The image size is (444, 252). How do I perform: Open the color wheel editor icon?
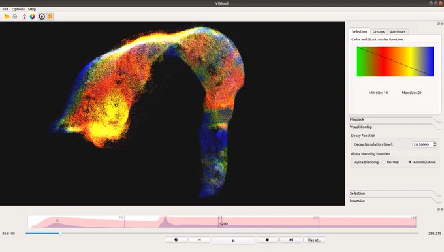point(32,17)
